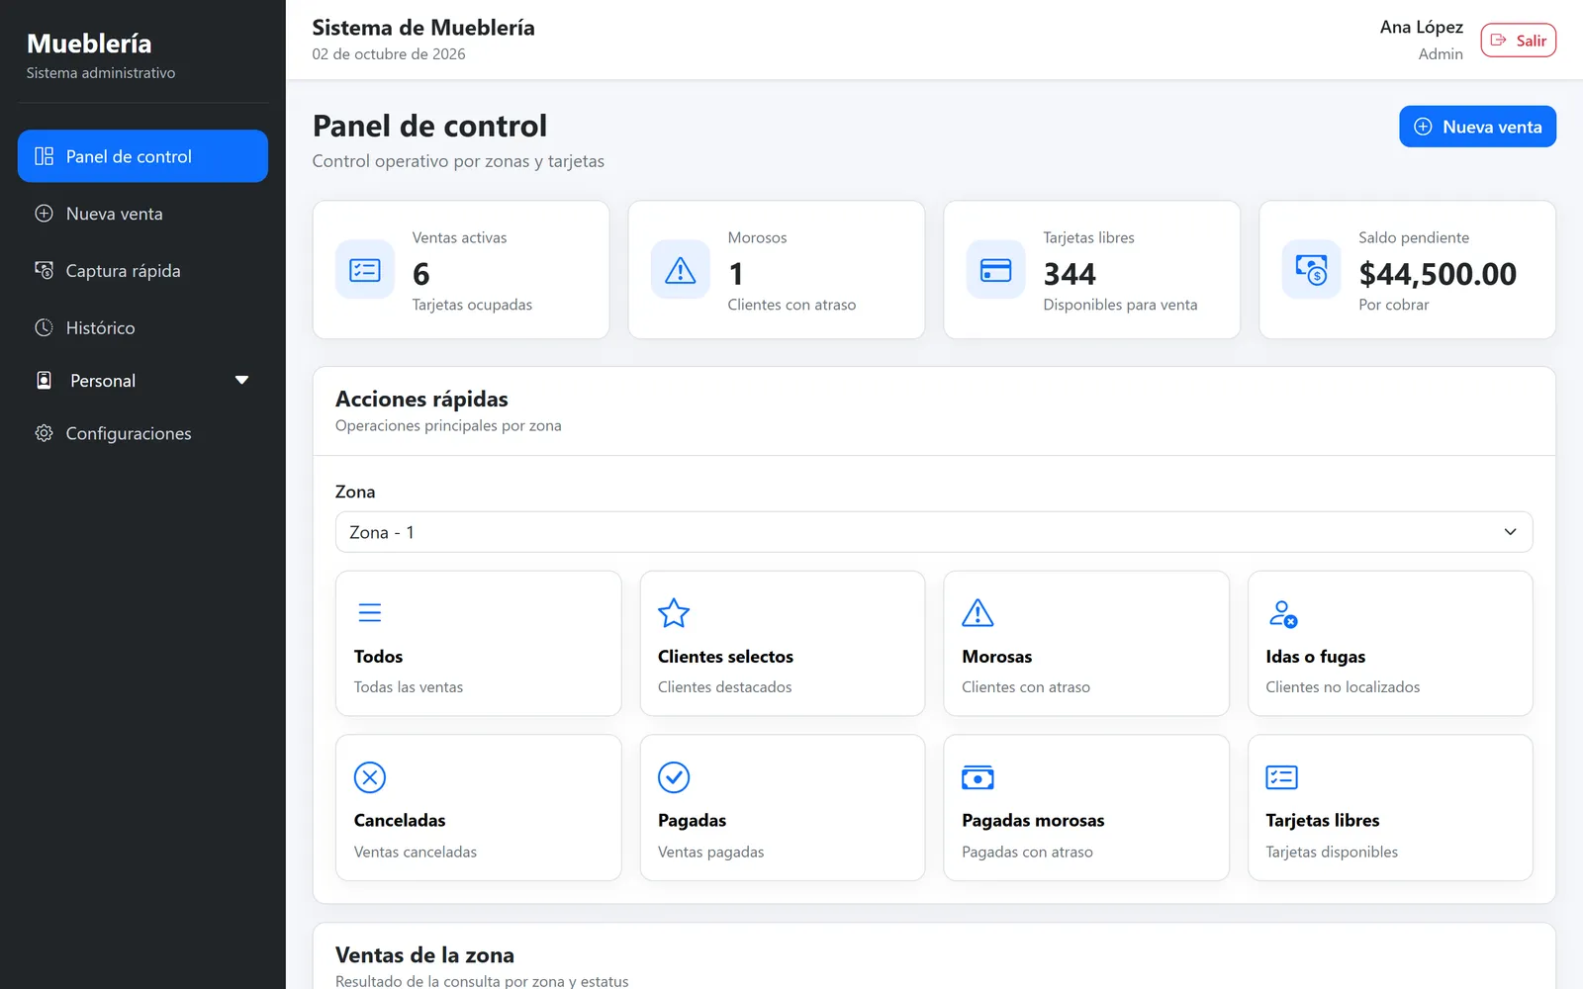Open the Zona - 1 dropdown

click(x=934, y=532)
